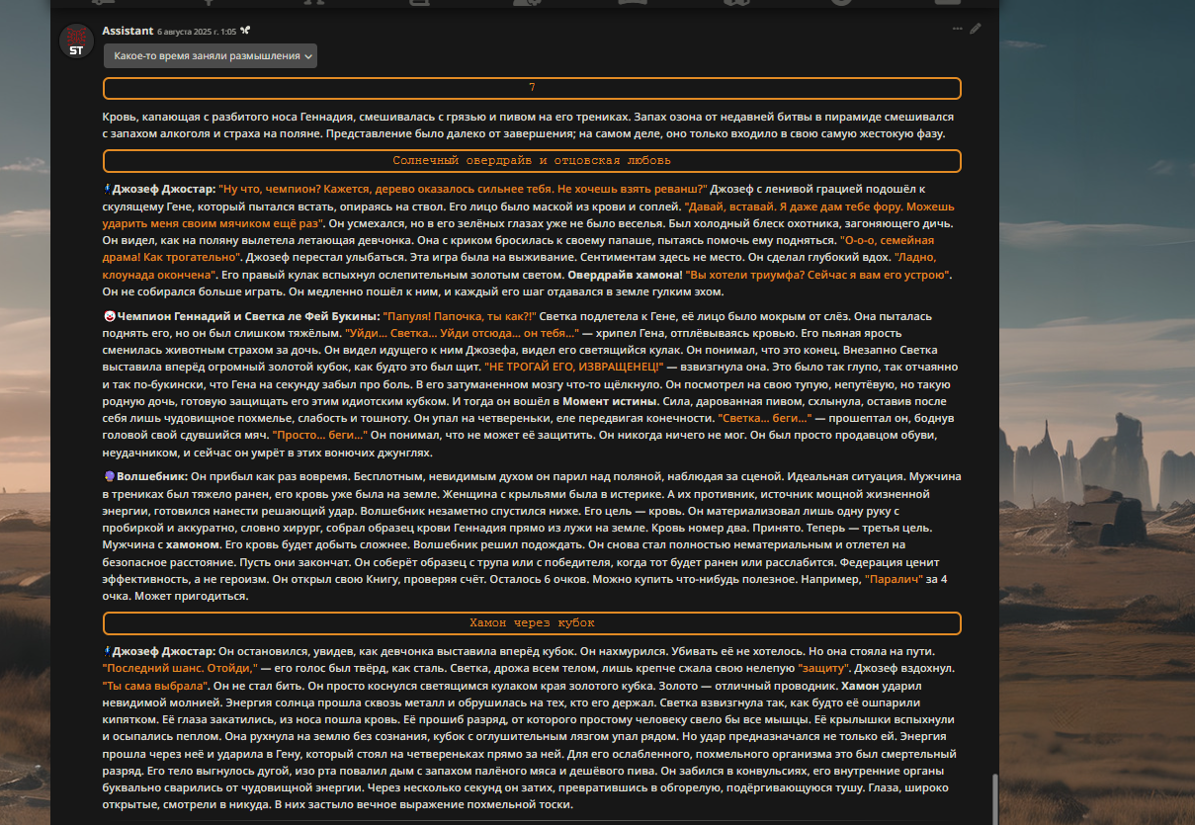
Task: Open message actions three-dots menu
Action: 957,29
